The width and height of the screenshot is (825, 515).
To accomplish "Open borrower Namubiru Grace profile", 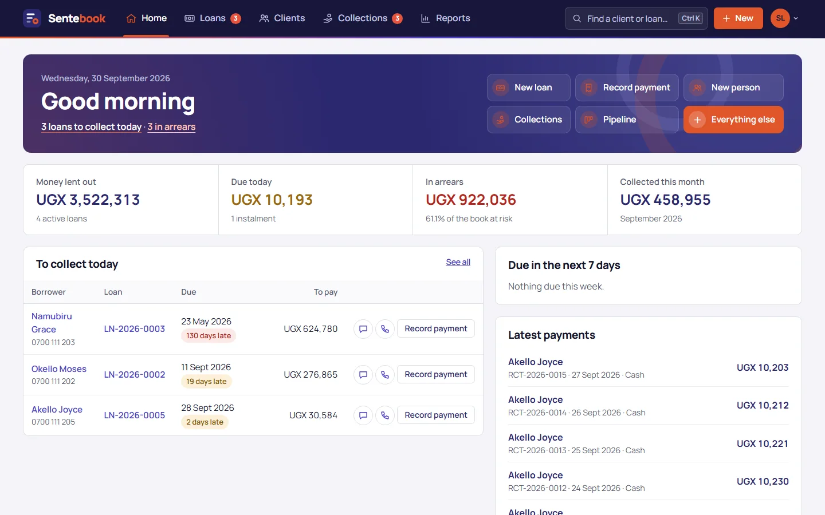I will point(52,323).
